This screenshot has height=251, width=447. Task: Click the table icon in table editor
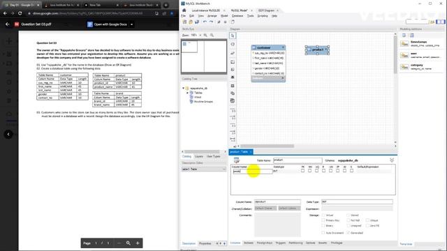(237, 160)
